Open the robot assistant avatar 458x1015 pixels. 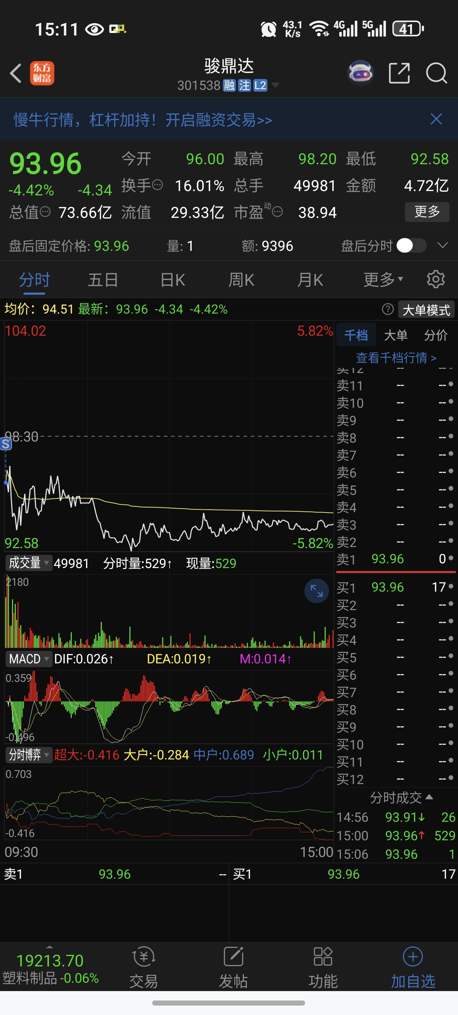point(360,73)
